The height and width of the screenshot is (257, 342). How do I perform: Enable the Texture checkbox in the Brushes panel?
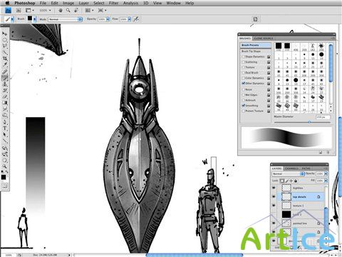pos(243,67)
